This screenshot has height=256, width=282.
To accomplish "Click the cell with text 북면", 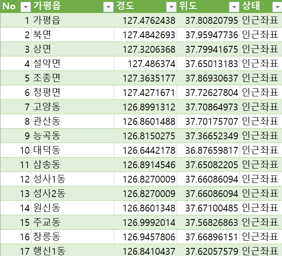I will point(73,35).
